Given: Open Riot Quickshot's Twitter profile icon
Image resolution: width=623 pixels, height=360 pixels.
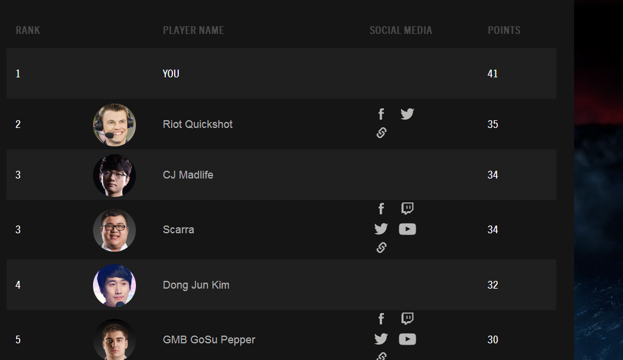Looking at the screenshot, I should 407,114.
